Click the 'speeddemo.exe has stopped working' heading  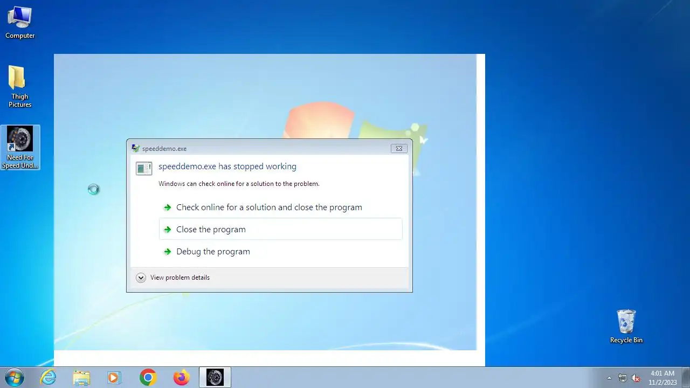click(x=227, y=167)
